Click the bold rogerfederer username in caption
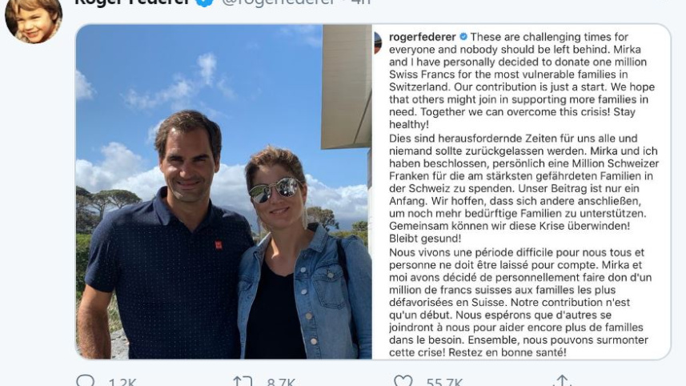Screen dimensions: 686x386 tap(423, 38)
